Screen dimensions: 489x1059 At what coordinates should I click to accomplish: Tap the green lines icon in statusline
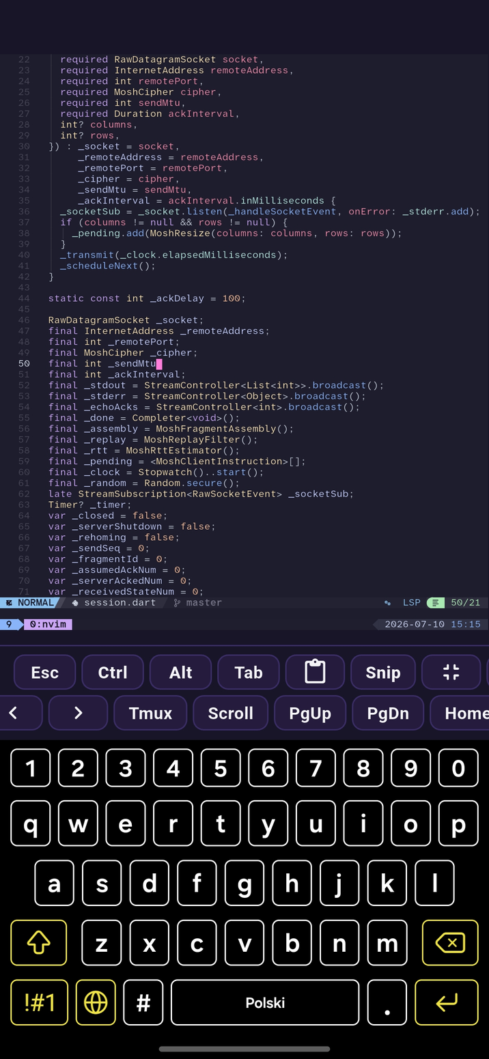coord(436,603)
